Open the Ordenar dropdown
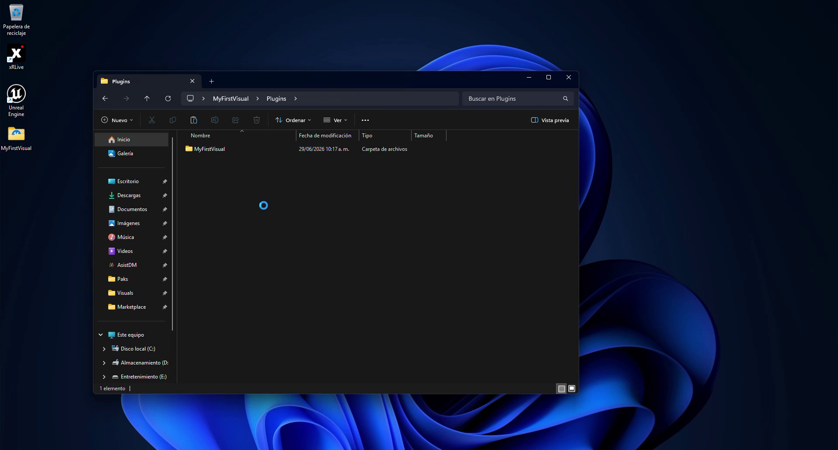838x450 pixels. pyautogui.click(x=293, y=120)
